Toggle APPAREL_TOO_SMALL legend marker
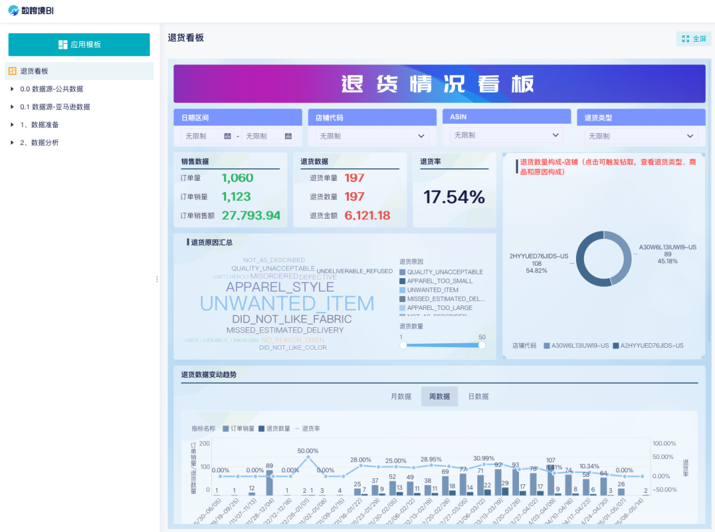Screen dimensions: 715x532 tap(403, 281)
